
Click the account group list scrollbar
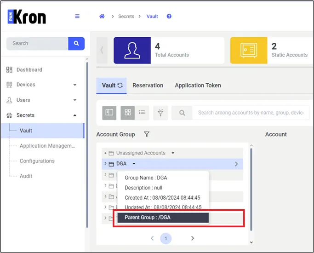(x=251, y=190)
